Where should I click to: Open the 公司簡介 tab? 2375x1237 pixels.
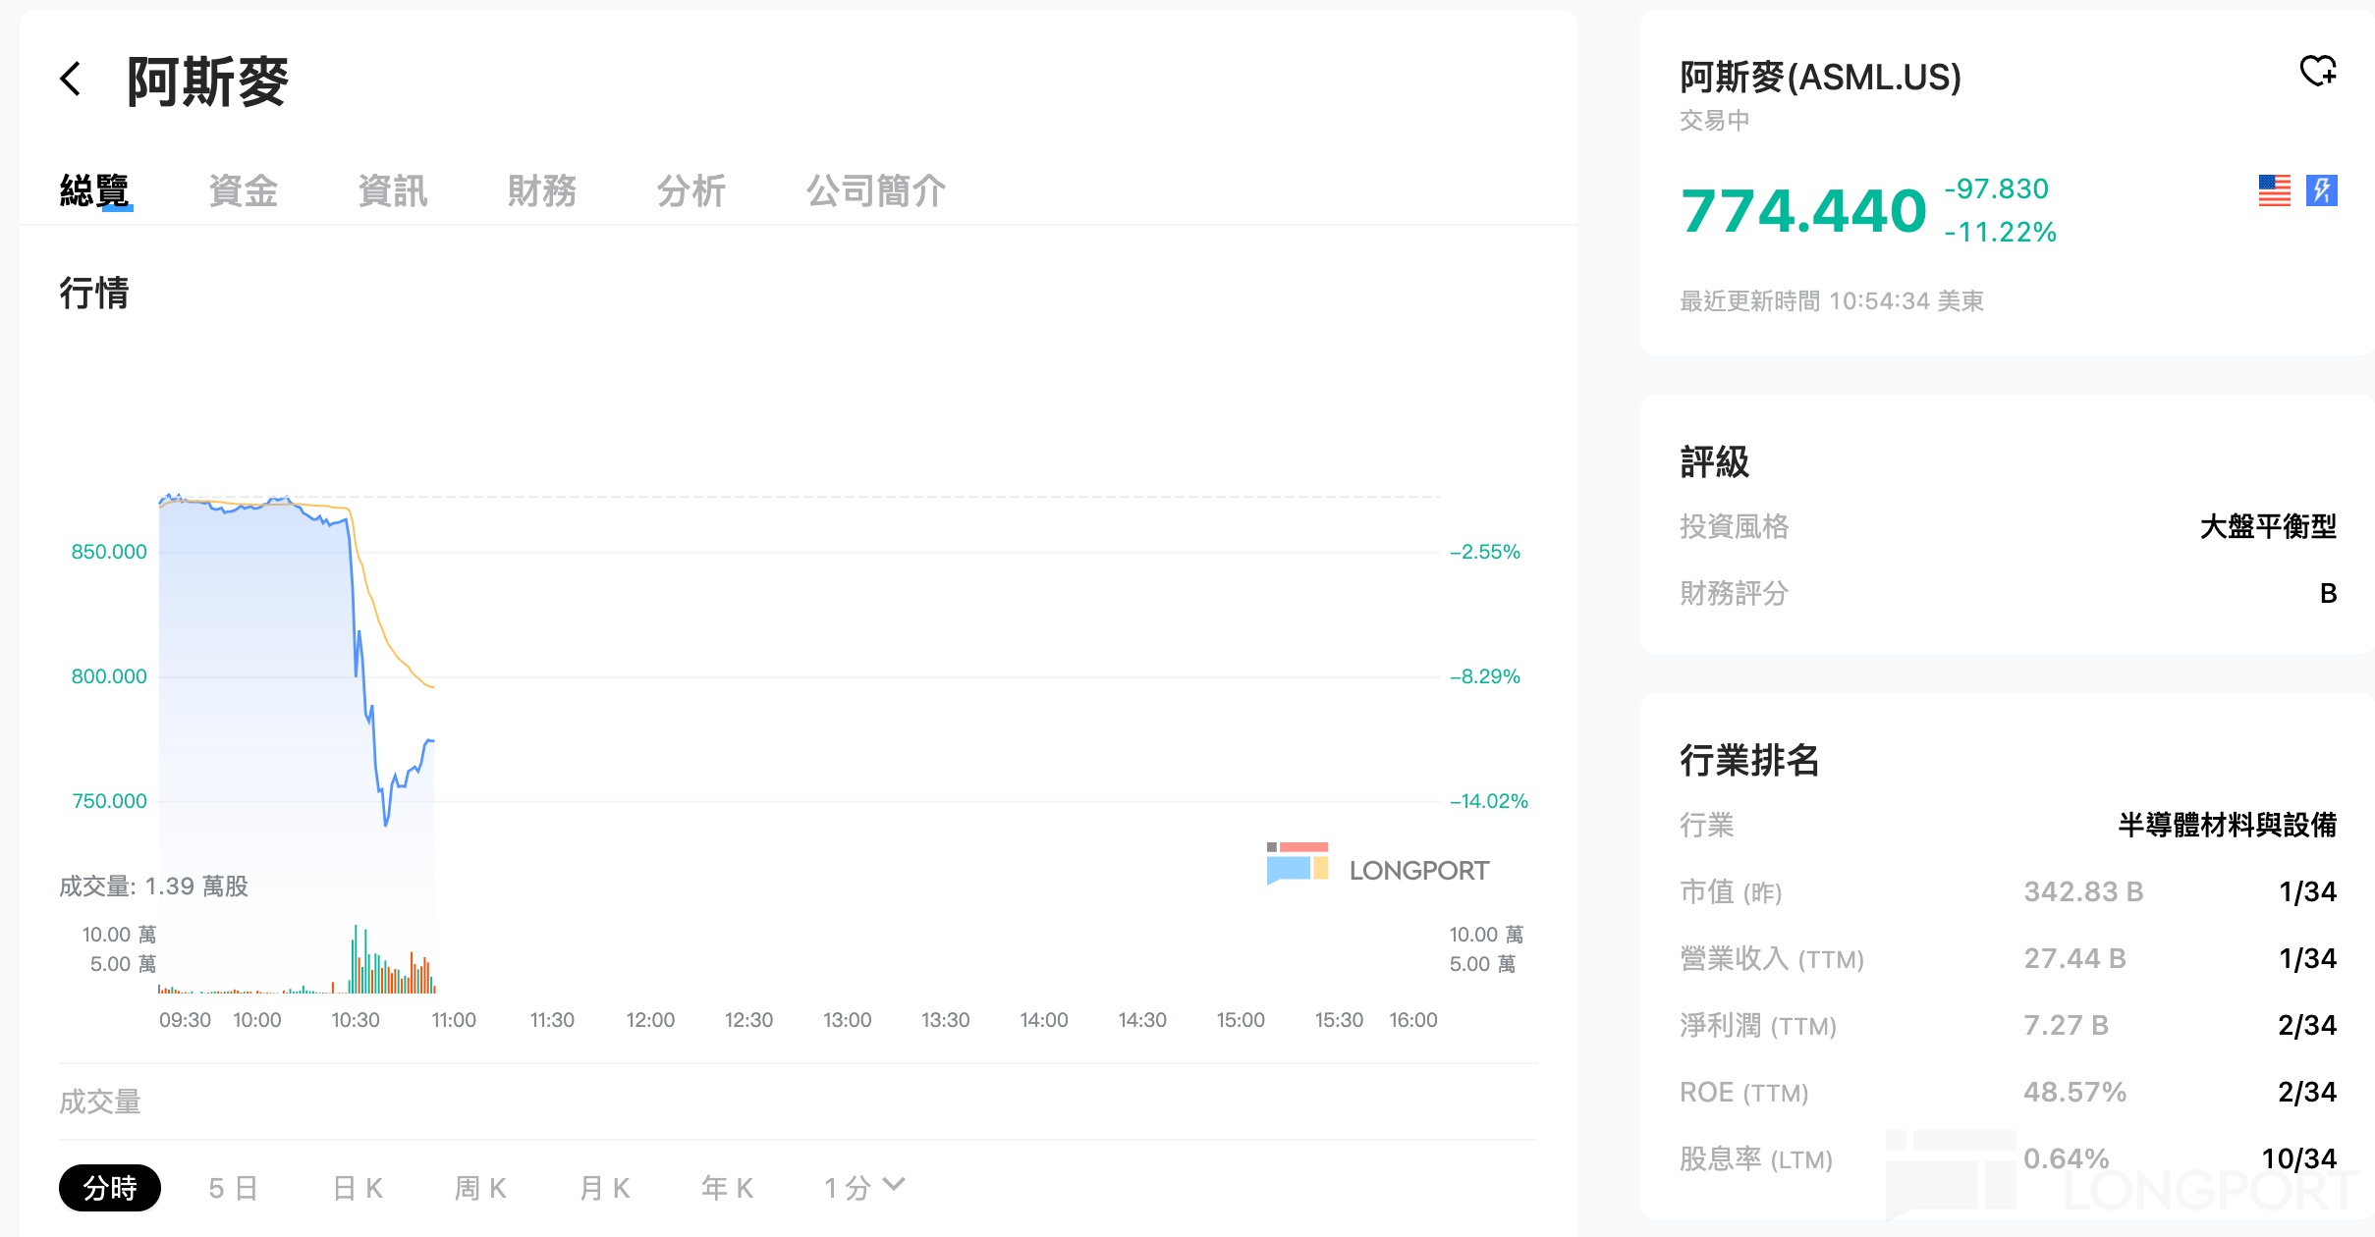(876, 190)
